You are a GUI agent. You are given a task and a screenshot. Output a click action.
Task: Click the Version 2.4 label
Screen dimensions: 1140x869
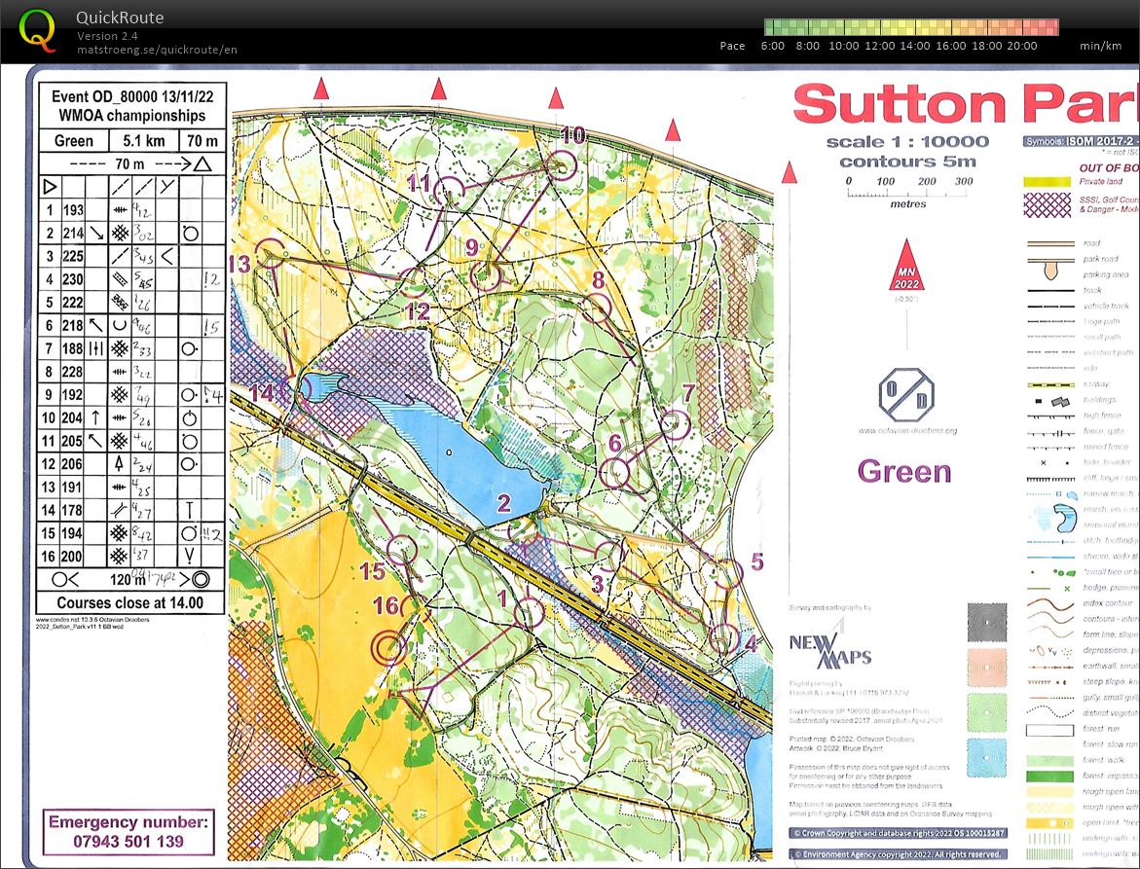coord(108,36)
